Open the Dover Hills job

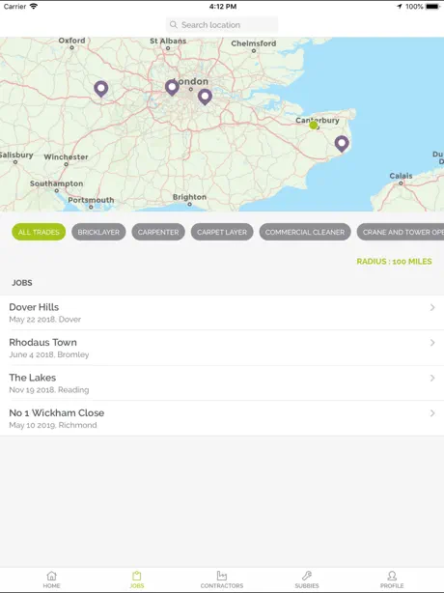click(222, 312)
